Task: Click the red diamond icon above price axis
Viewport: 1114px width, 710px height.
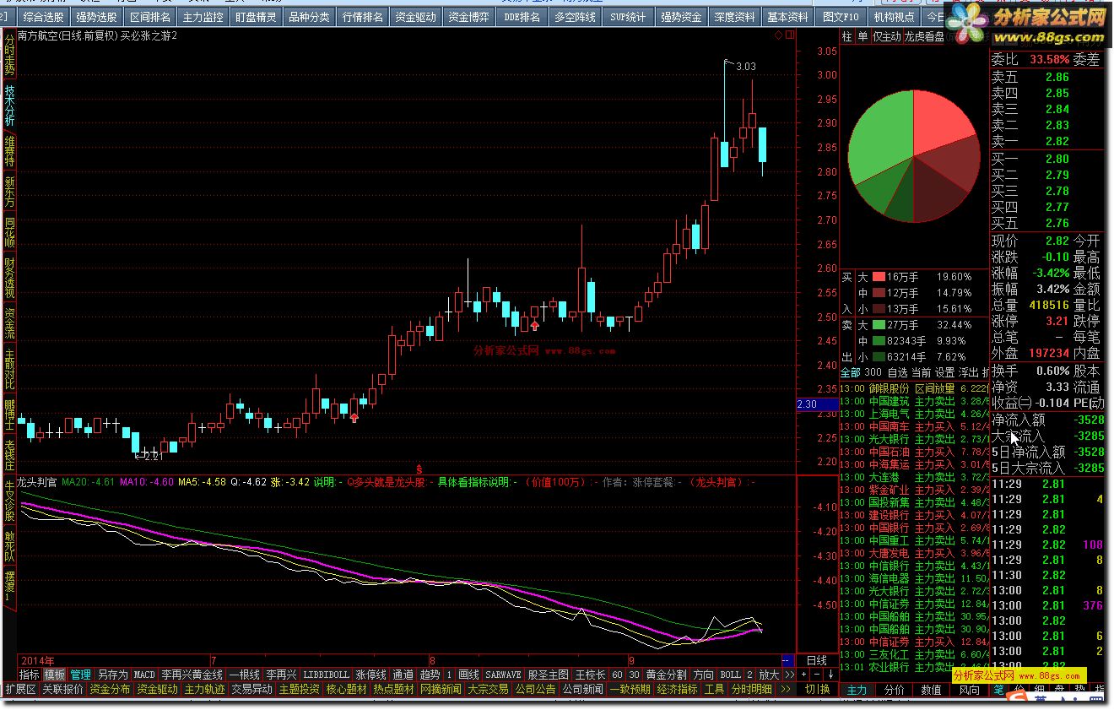Action: [778, 35]
